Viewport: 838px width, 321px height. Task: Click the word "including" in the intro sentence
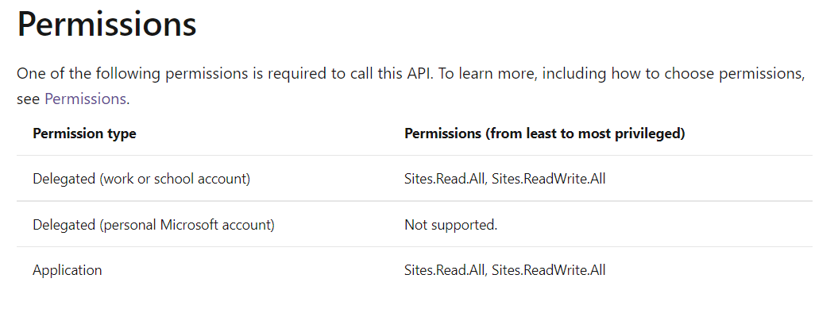[x=574, y=73]
